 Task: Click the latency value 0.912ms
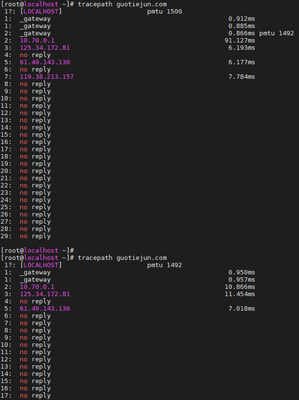(x=242, y=19)
